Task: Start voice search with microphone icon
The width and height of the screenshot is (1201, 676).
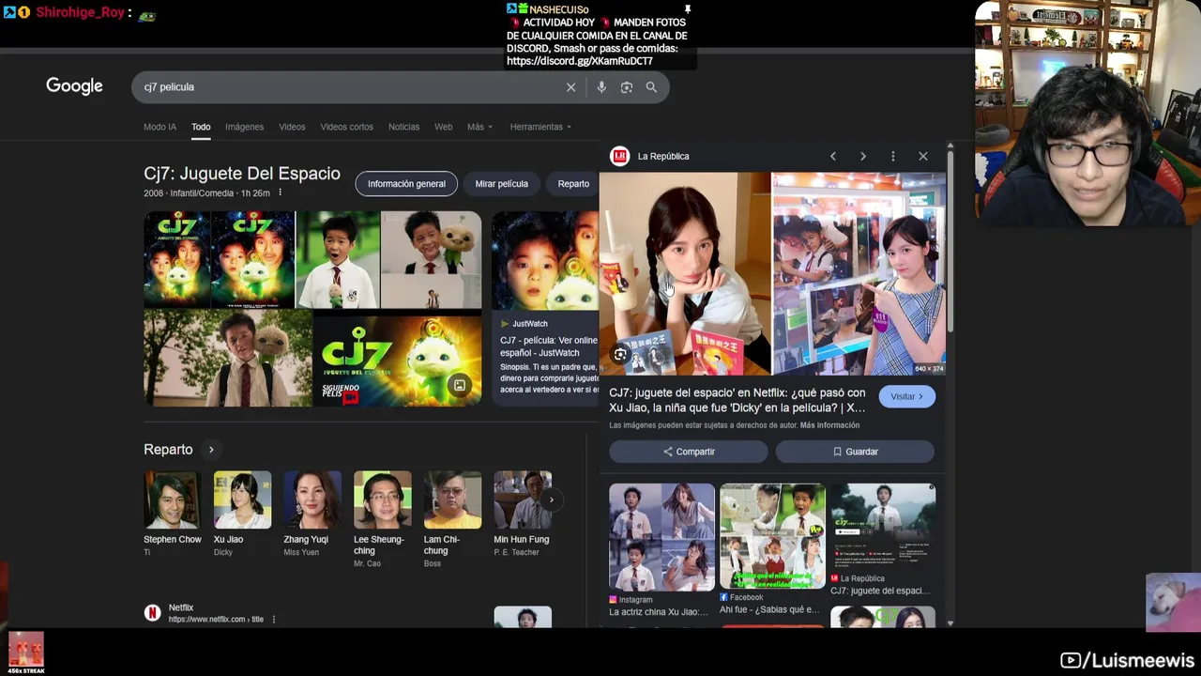Action: coord(601,87)
